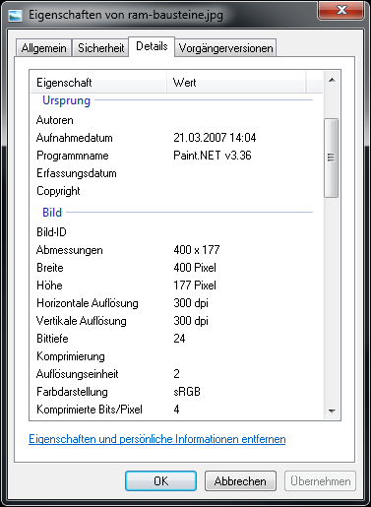Click the scrollbar up arrow
The image size is (371, 507).
coord(332,80)
